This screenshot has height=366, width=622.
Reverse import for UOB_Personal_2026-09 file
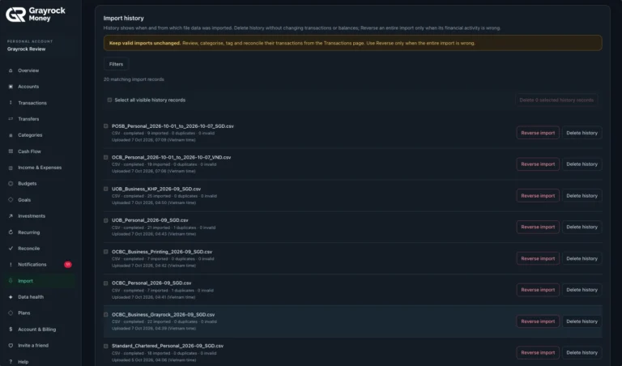pos(538,227)
